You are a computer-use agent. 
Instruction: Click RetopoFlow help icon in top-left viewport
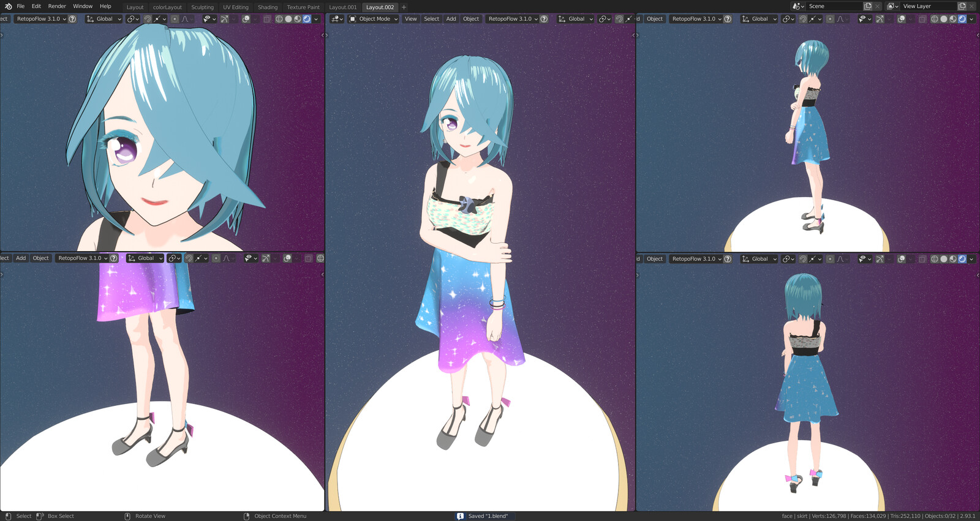click(x=72, y=19)
